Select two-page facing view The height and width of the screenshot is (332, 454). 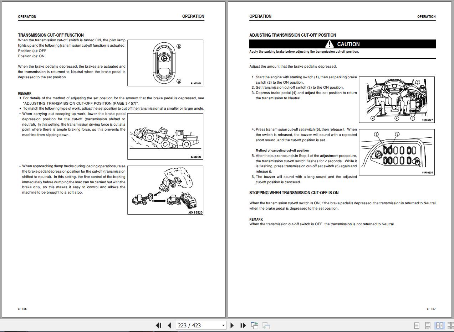[439, 325]
